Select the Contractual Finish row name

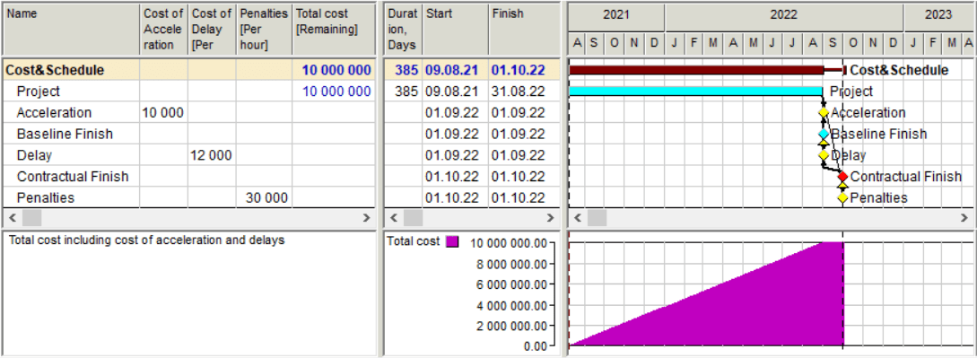point(73,176)
